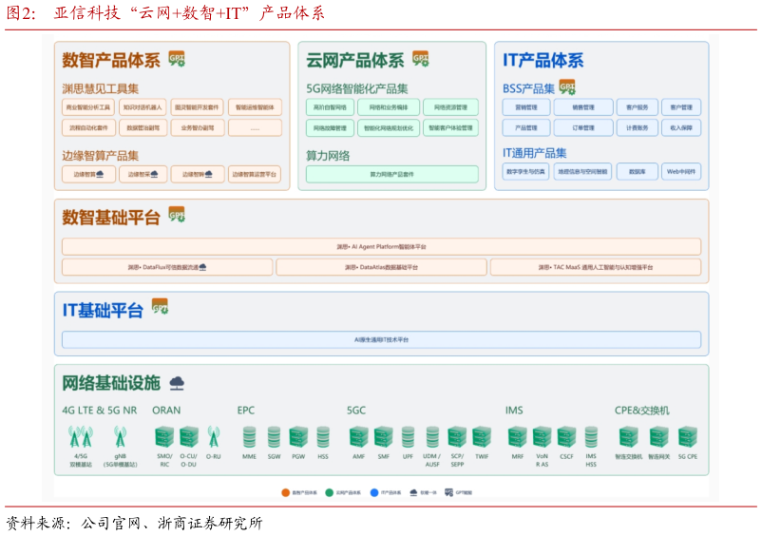
Task: Click the TAC MaaS box
Action: (x=596, y=267)
